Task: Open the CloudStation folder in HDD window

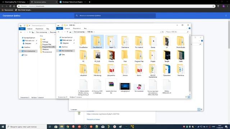Action: 83,42
